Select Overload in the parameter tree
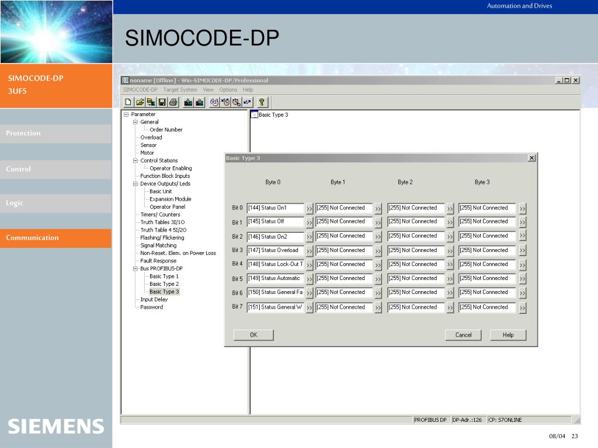This screenshot has width=598, height=448. [x=151, y=138]
